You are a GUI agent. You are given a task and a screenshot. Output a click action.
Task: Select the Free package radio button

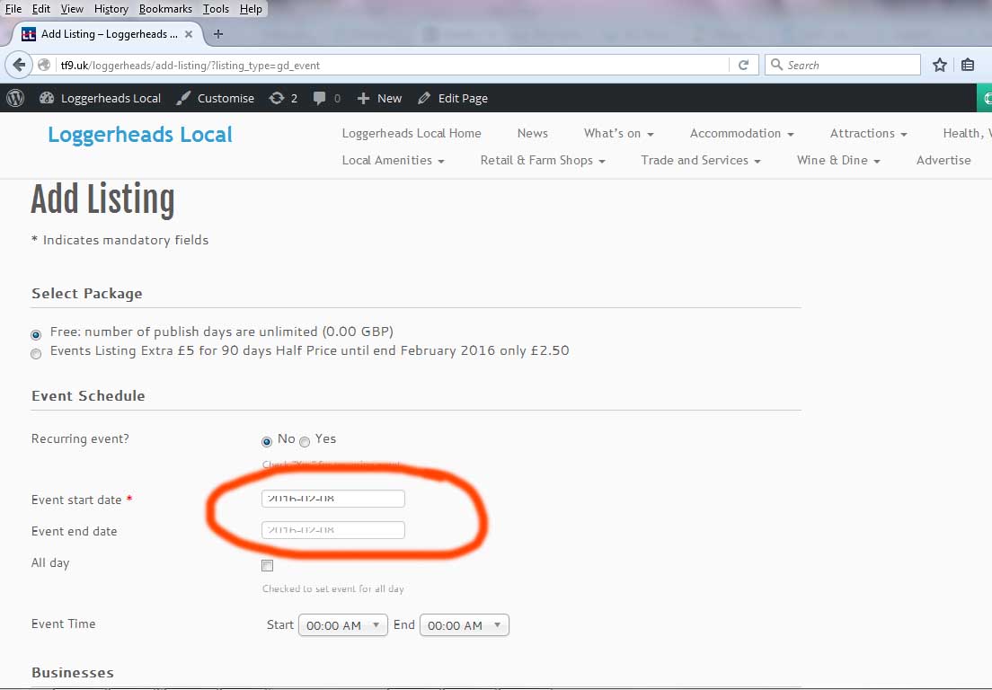[x=36, y=334]
